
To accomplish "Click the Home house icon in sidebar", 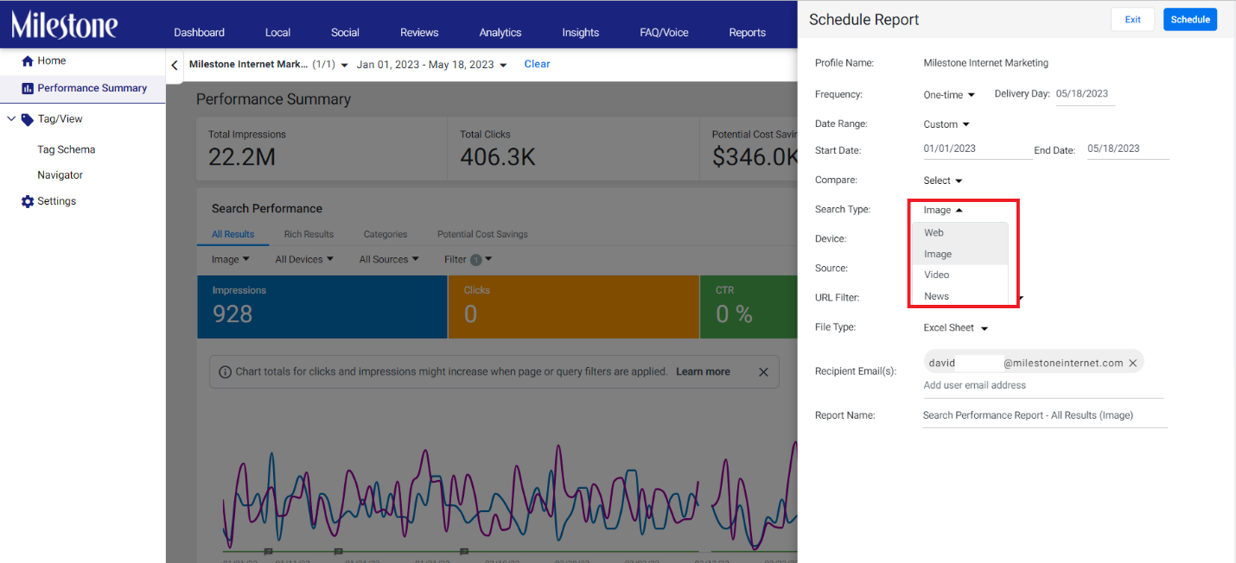I will (28, 61).
